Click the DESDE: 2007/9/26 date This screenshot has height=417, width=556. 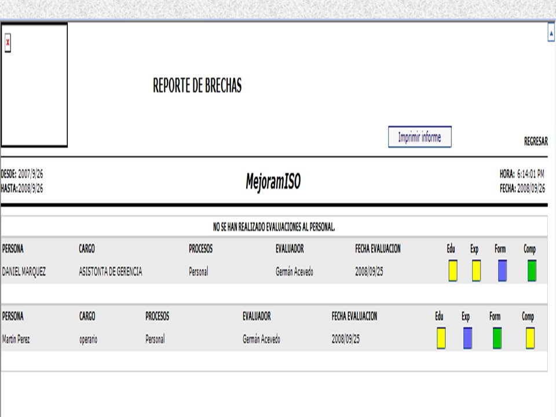click(x=21, y=174)
